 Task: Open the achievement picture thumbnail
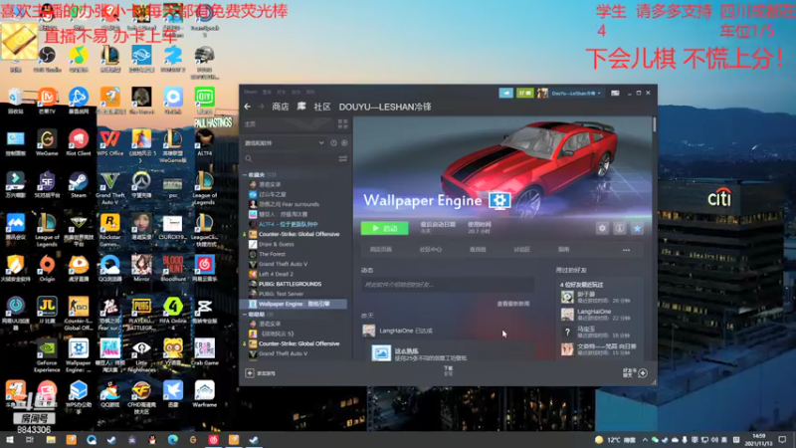[x=381, y=352]
